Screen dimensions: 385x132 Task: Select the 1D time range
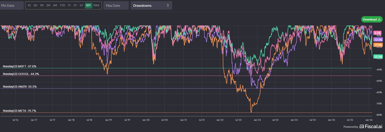(29, 5)
